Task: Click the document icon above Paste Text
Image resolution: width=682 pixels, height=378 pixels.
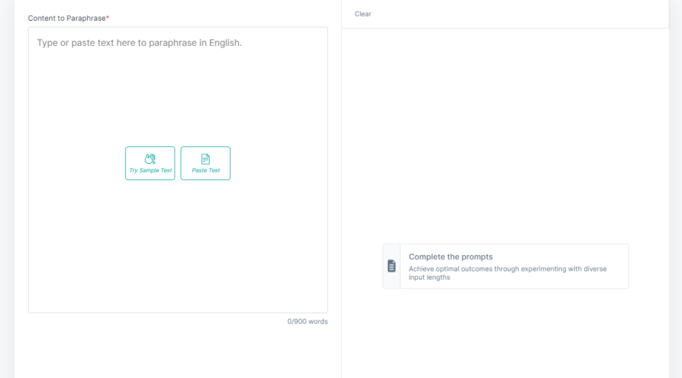Action: 205,158
